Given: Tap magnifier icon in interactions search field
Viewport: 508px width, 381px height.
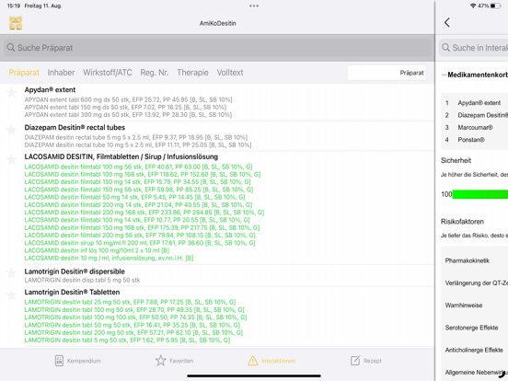Looking at the screenshot, I should click(445, 48).
